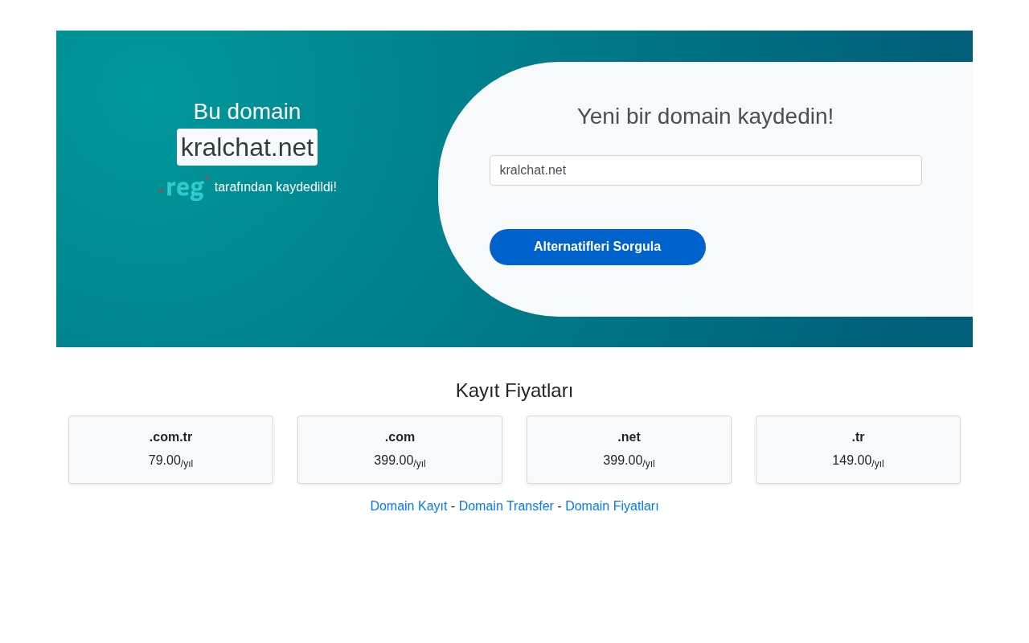
Task: Select the .com.tr pricing card title
Action: 170,437
